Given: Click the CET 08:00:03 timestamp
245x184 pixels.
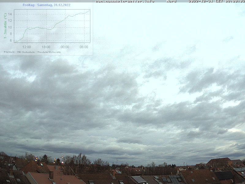Looking at the screenshot, I should (x=230, y=1).
